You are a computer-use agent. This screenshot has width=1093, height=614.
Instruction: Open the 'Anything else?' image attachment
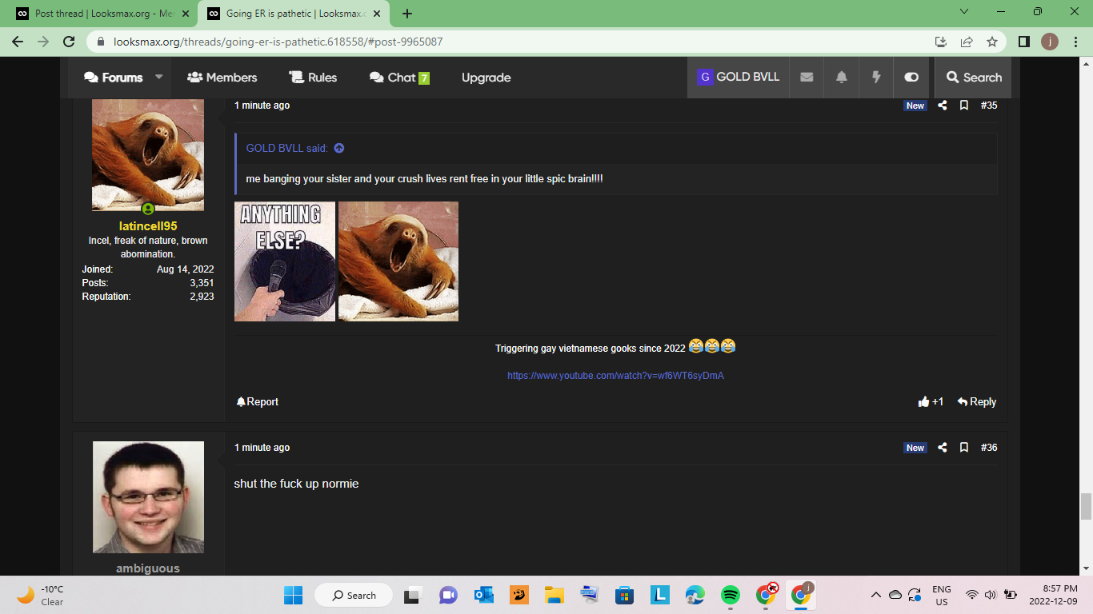click(285, 261)
